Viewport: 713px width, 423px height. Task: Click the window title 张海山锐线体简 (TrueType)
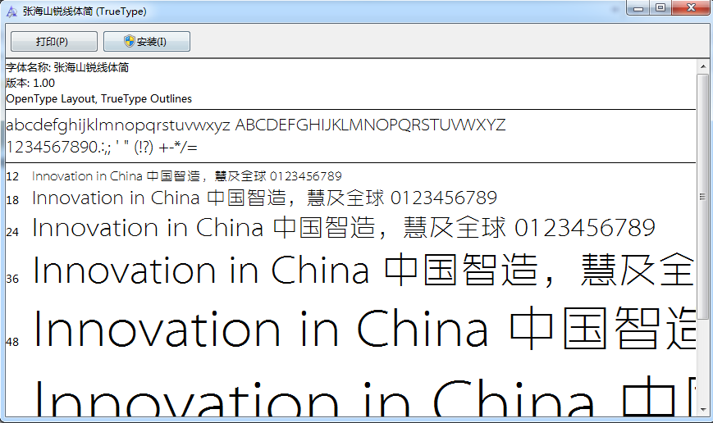coord(85,11)
